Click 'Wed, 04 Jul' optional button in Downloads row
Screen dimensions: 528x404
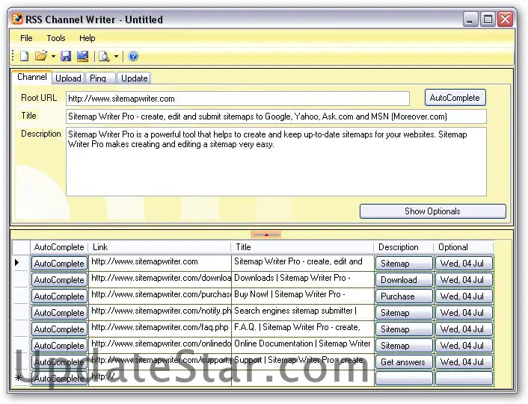coord(464,279)
